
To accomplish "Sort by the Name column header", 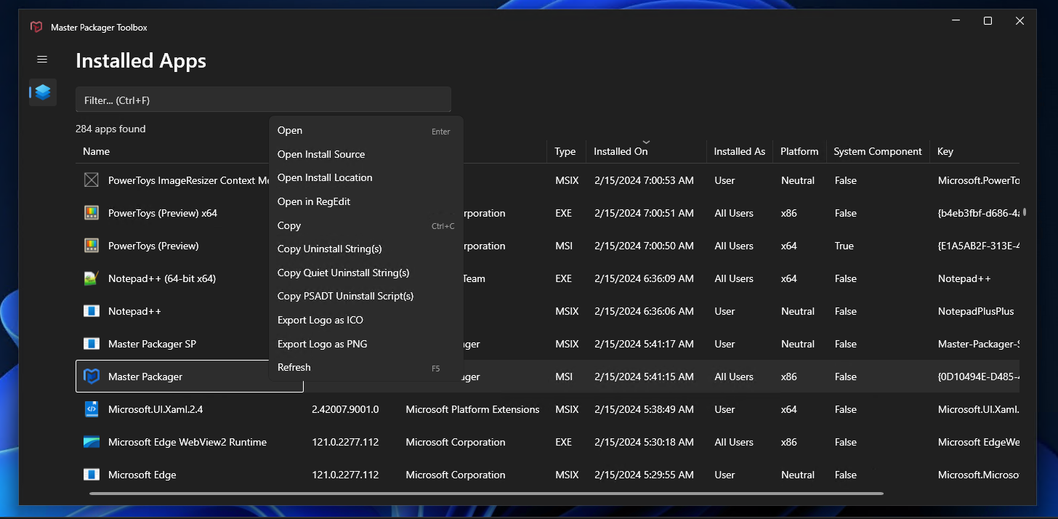I will [x=96, y=151].
